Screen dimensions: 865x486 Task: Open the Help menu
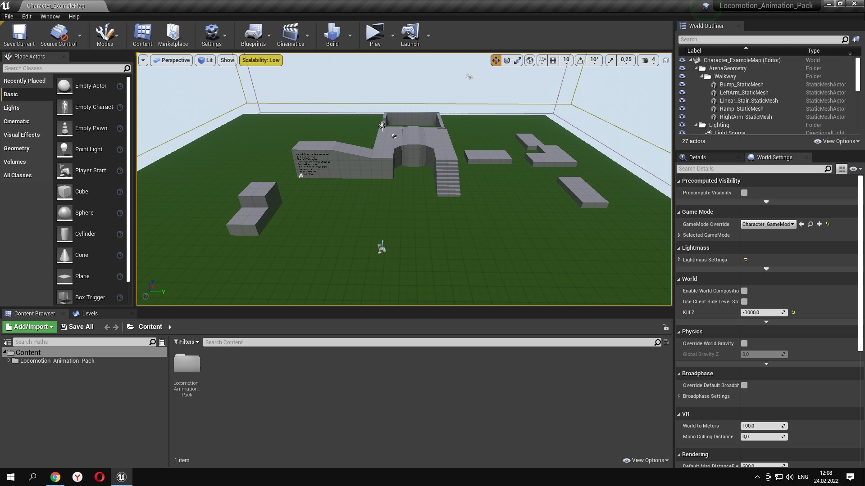click(74, 16)
